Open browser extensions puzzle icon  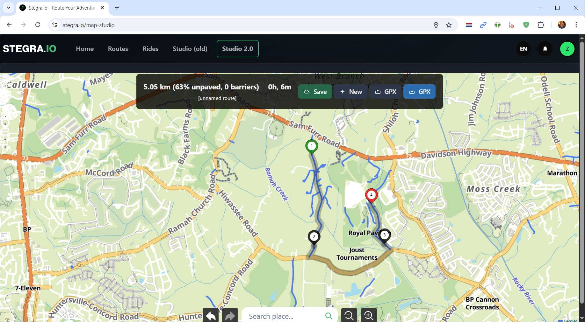(x=541, y=25)
